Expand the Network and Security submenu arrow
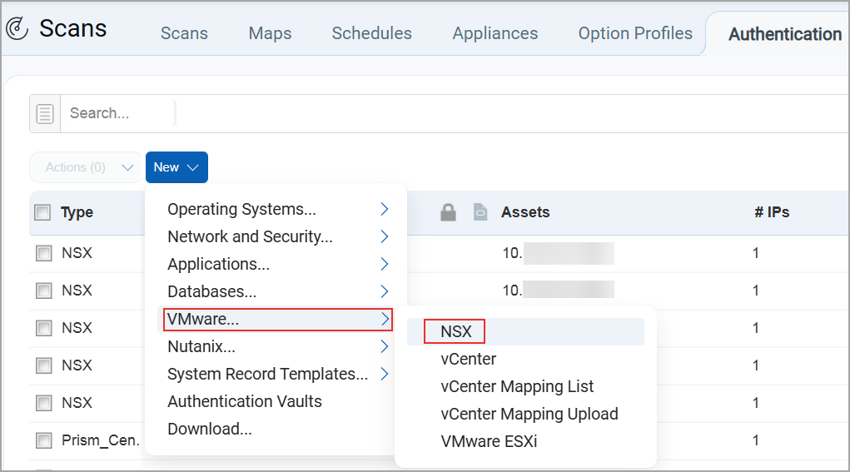Image resolution: width=850 pixels, height=472 pixels. pos(385,236)
